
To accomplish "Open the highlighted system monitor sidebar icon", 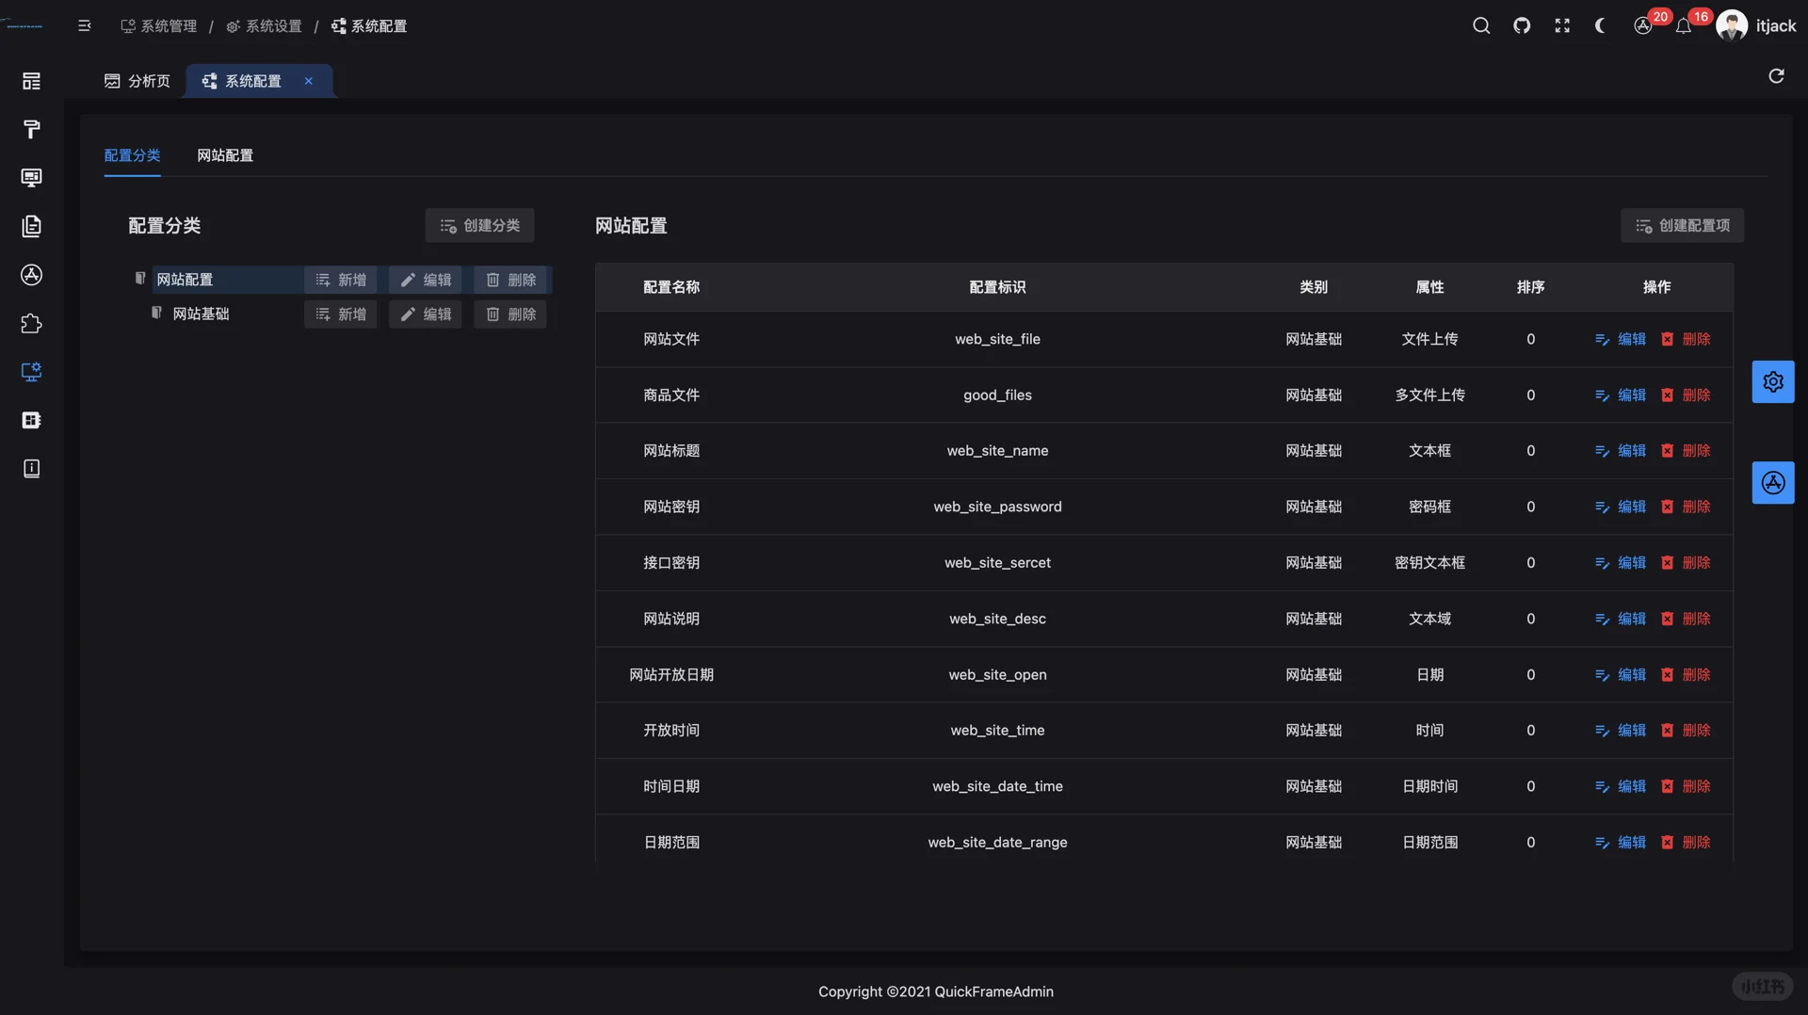I will [31, 372].
